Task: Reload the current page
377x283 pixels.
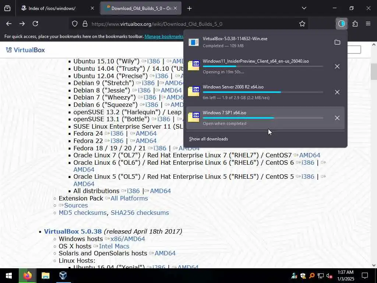Action: [35, 24]
